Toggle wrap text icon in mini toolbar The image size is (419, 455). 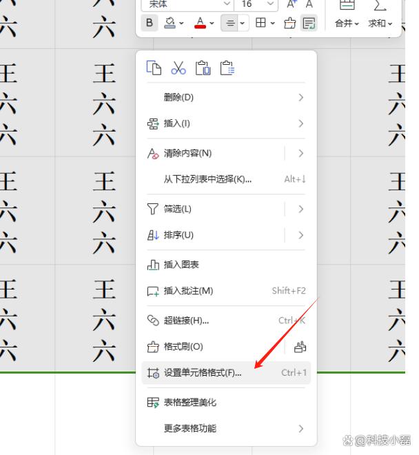tap(309, 23)
